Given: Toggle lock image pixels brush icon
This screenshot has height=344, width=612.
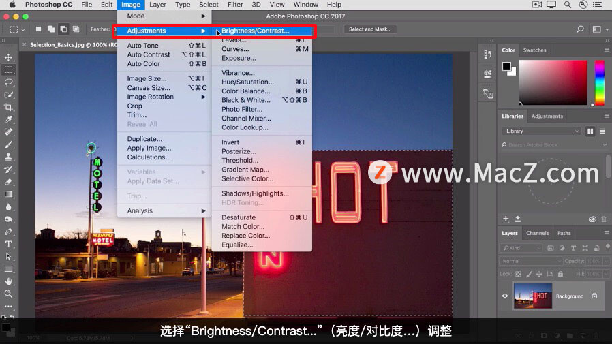Looking at the screenshot, I should coord(529,275).
